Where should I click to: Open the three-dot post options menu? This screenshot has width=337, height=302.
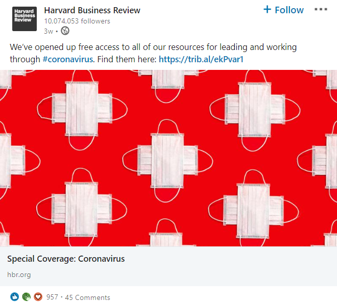click(321, 10)
